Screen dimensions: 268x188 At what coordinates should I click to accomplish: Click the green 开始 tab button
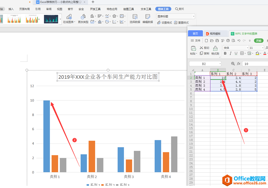click(259, 41)
